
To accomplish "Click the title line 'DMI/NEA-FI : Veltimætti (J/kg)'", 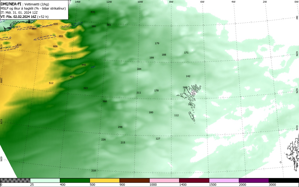I will (x=25, y=4).
